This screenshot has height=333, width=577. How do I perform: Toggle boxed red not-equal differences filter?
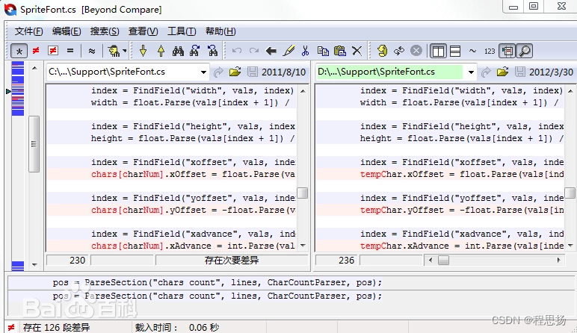(53, 51)
